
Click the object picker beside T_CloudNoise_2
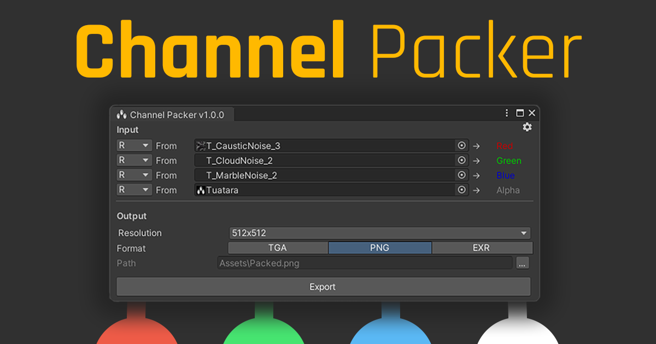point(461,160)
